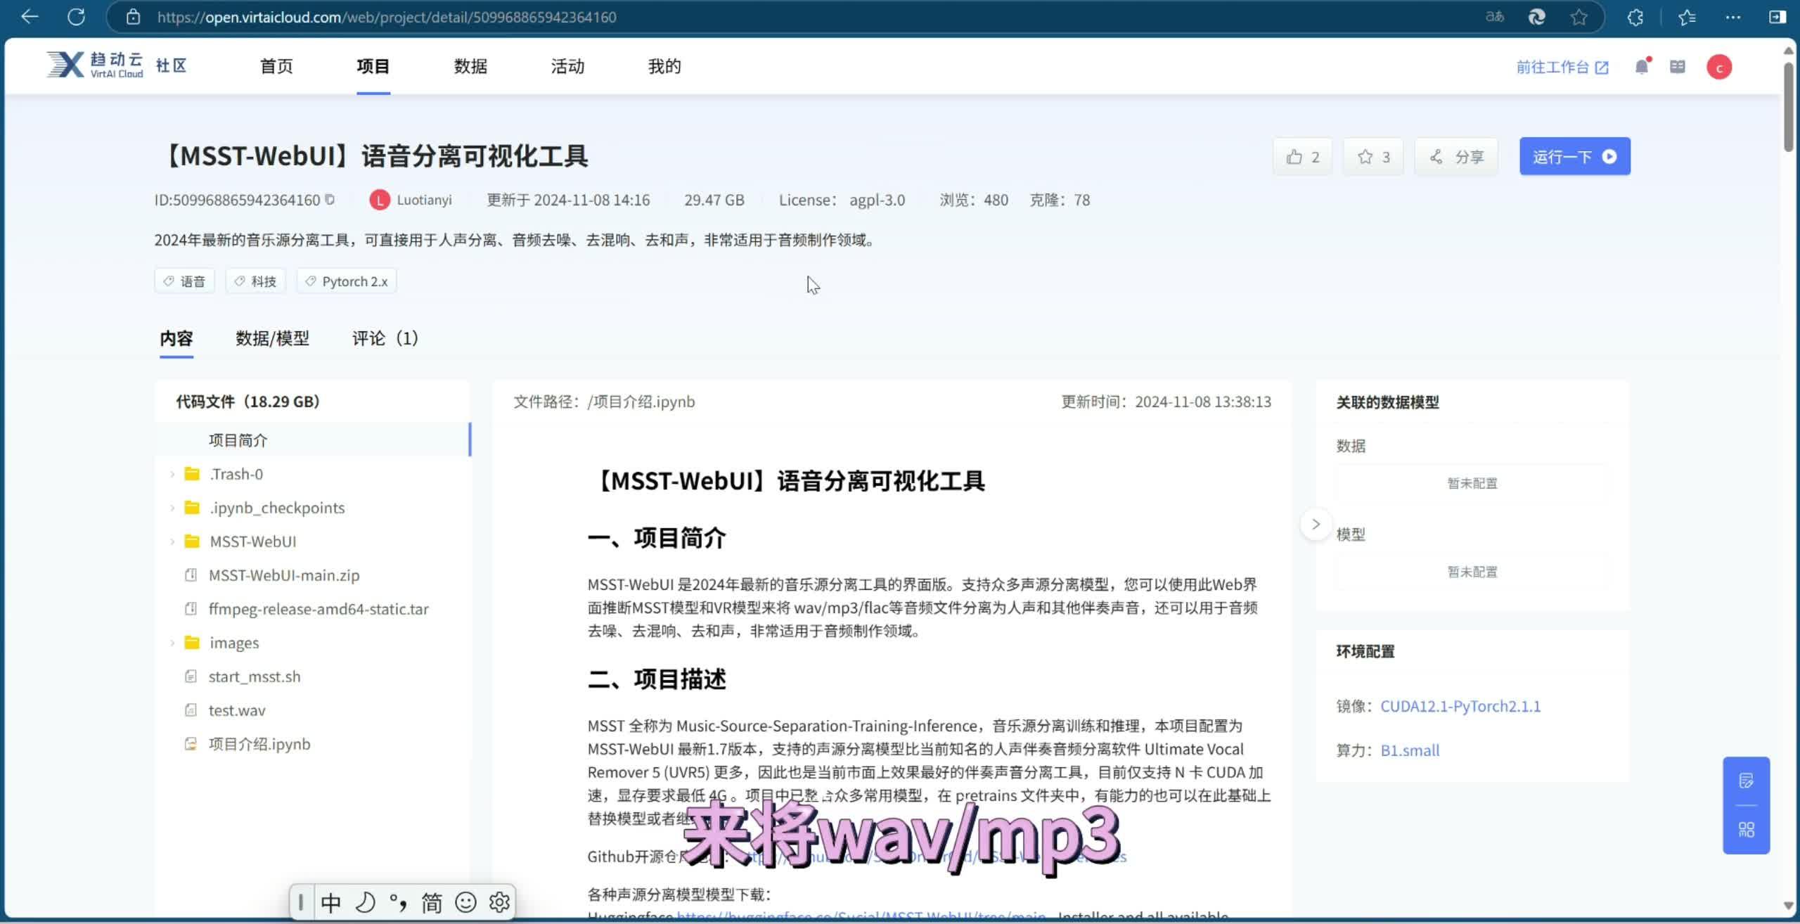1800x924 pixels.
Task: Toggle Chinese/English input with the 中 icon
Action: click(x=330, y=902)
